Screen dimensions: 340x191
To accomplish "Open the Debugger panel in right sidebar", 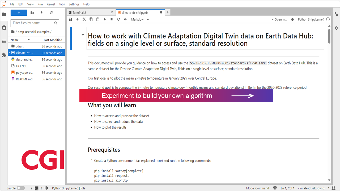I will [x=336, y=28].
